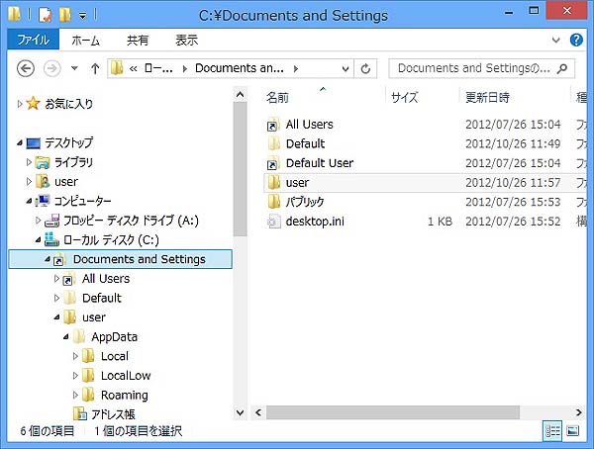This screenshot has width=594, height=449.
Task: Collapse the Documents and Settings tree node
Action: tap(47, 259)
